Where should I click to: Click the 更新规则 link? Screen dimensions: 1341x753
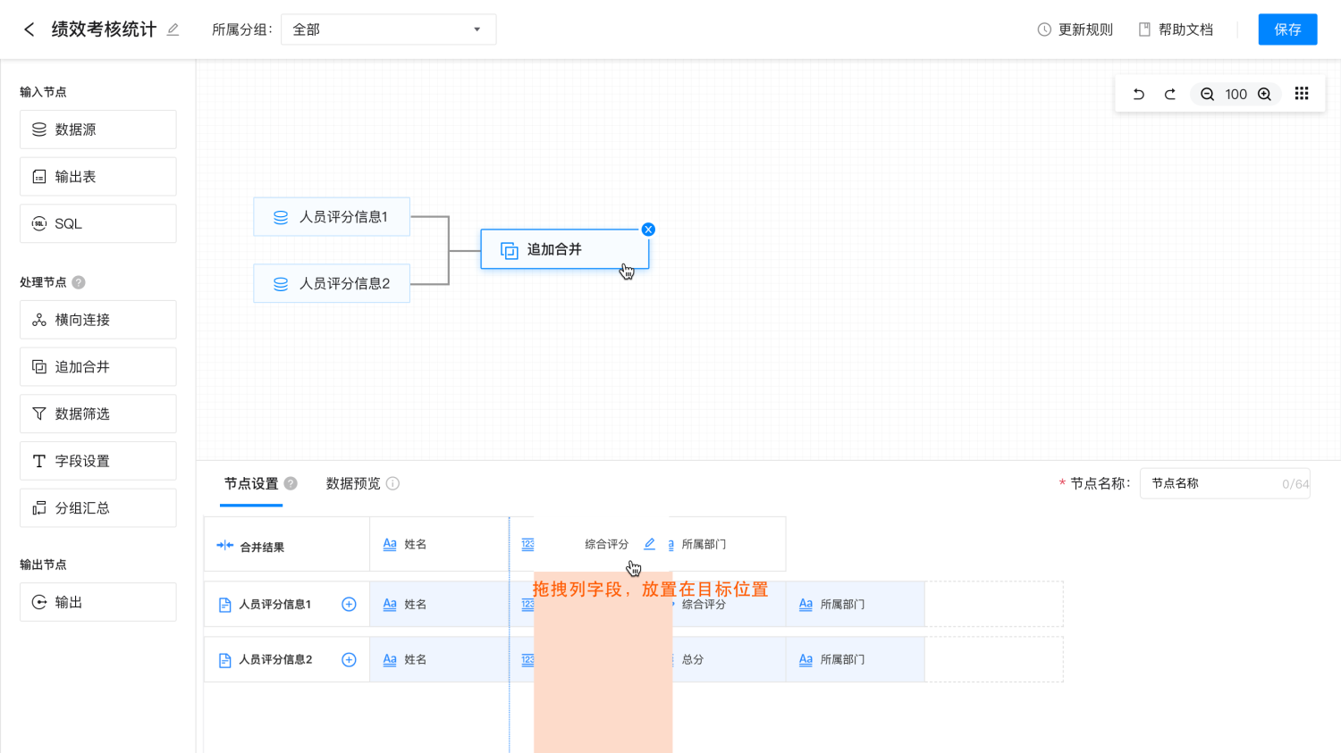coord(1075,29)
